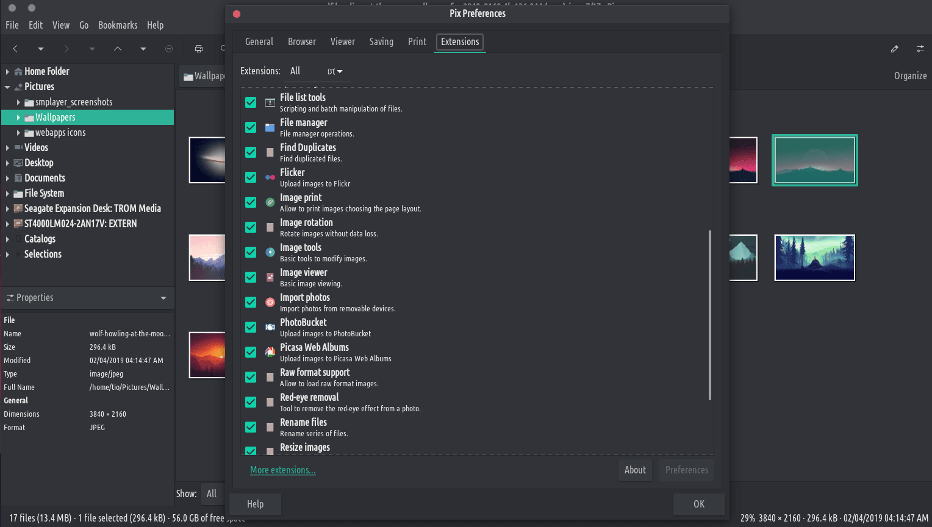932x527 pixels.
Task: Open the Bookmarks menu
Action: [118, 25]
